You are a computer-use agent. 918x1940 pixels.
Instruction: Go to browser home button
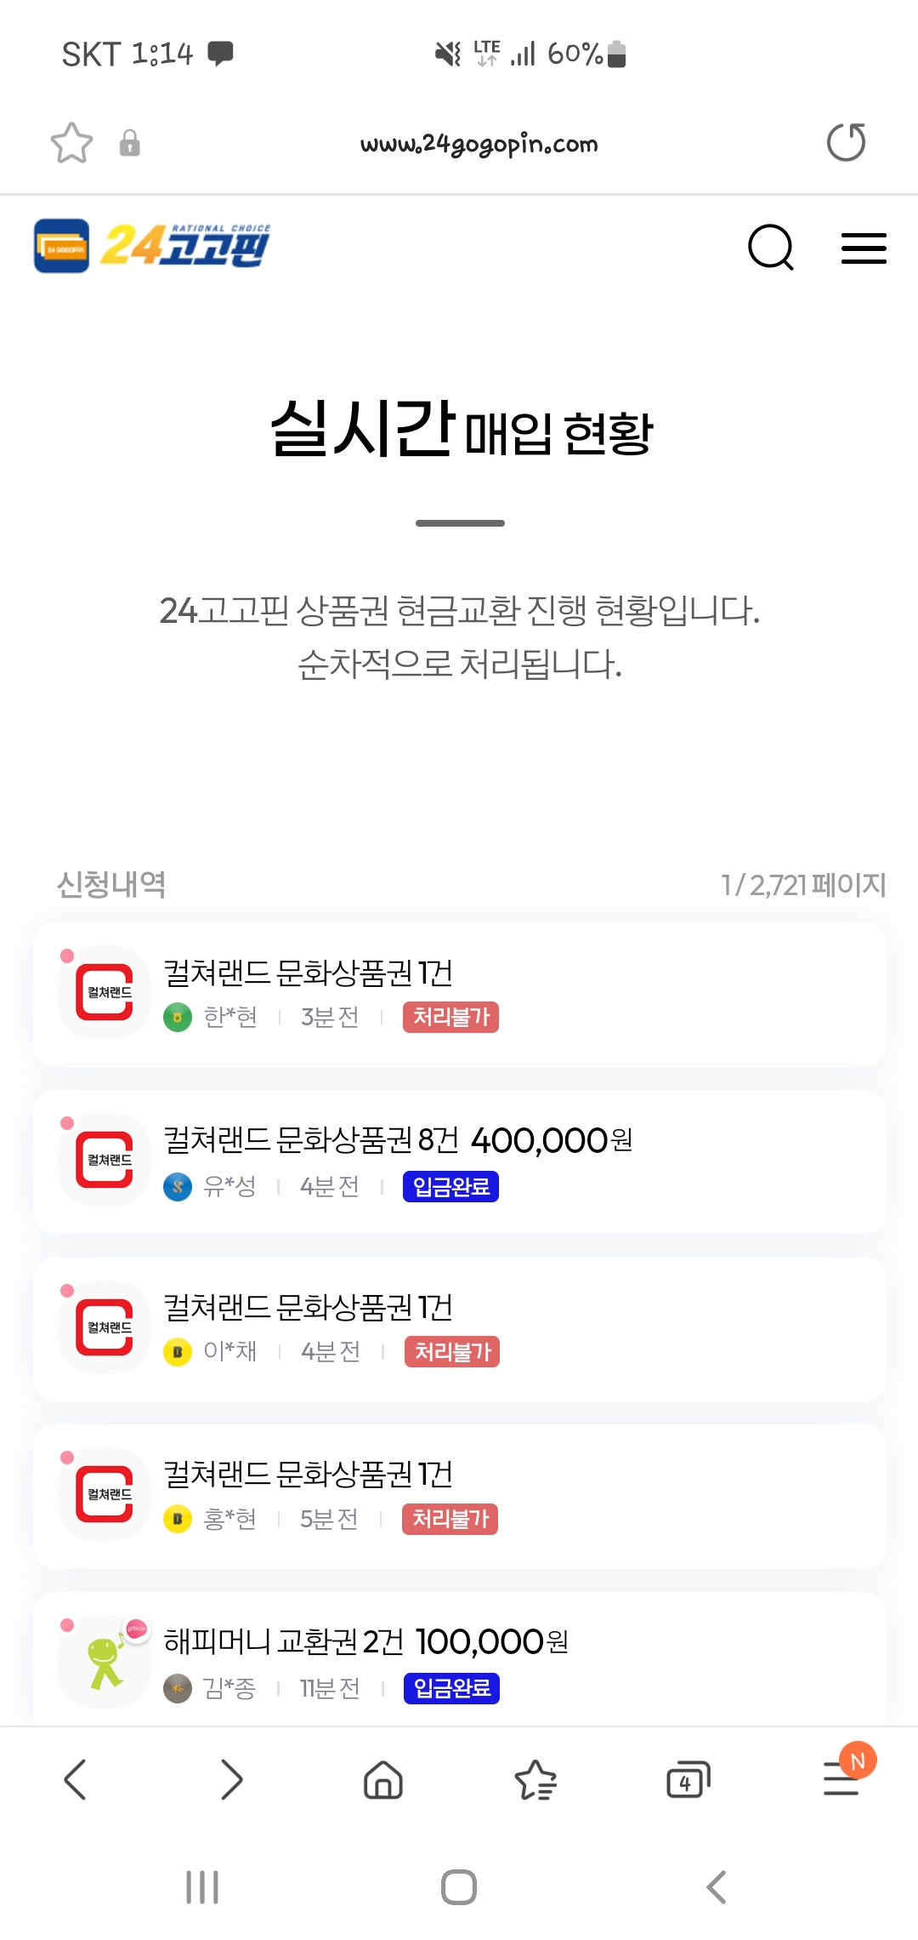click(383, 1779)
